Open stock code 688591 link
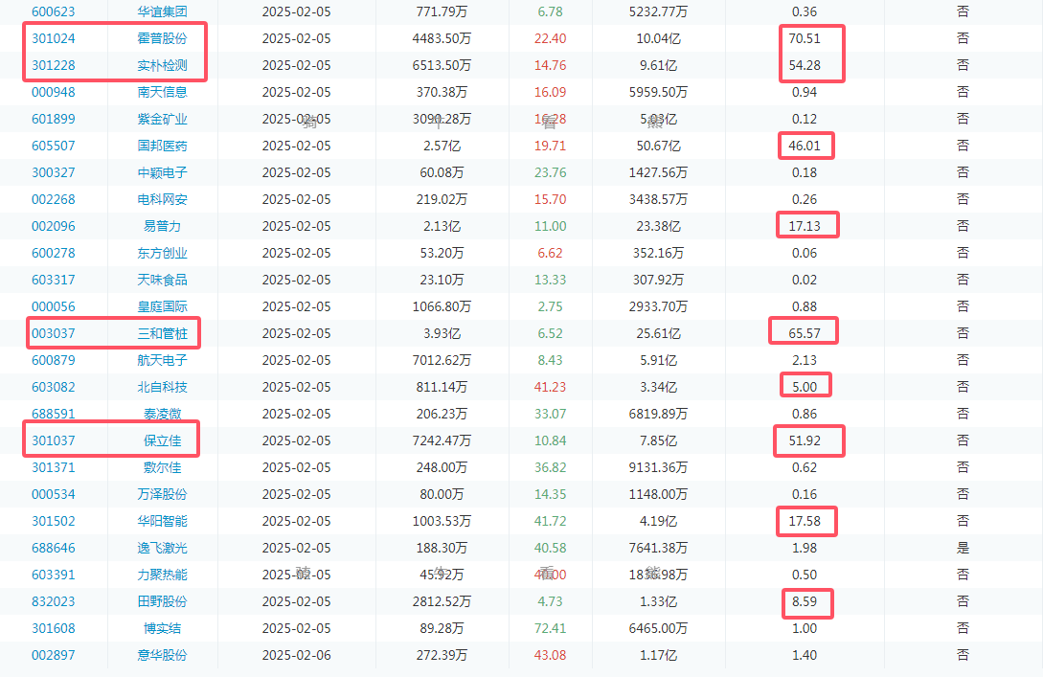 pyautogui.click(x=54, y=414)
